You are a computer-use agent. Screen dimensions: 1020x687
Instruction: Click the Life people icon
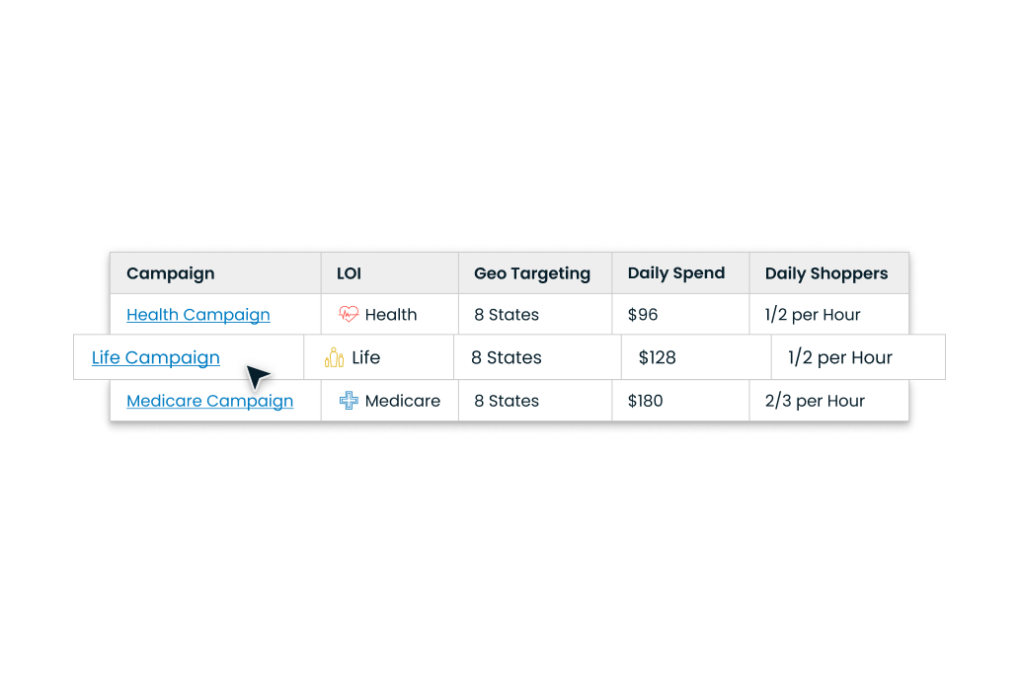coord(335,357)
